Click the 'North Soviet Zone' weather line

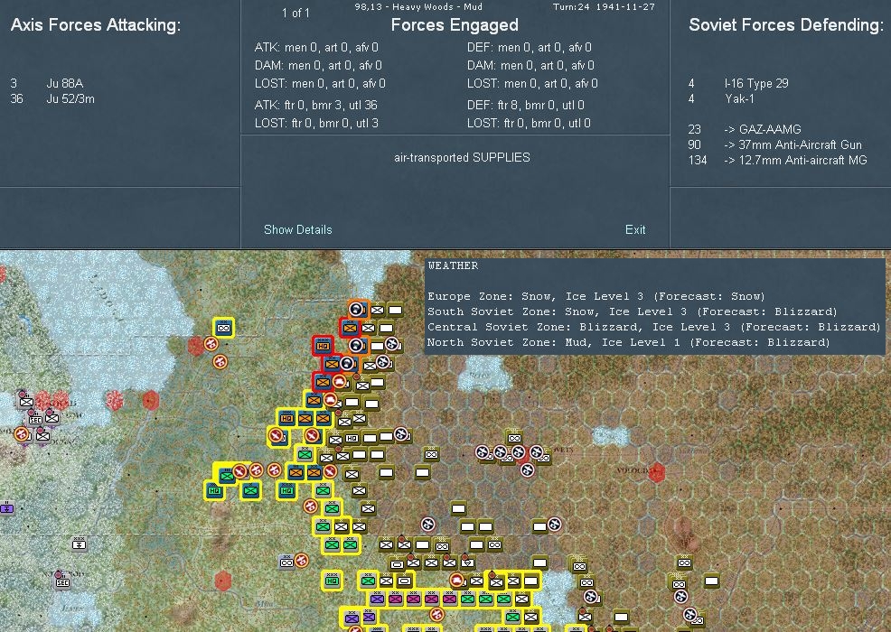(629, 342)
